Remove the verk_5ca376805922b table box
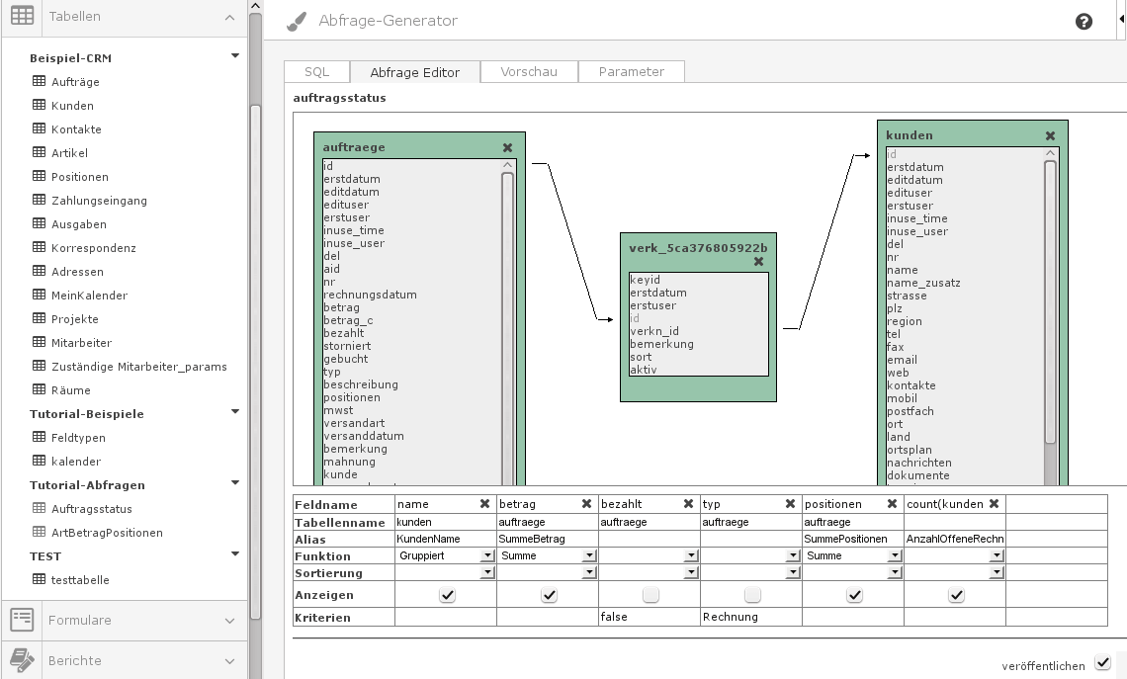This screenshot has width=1127, height=679. pos(758,262)
